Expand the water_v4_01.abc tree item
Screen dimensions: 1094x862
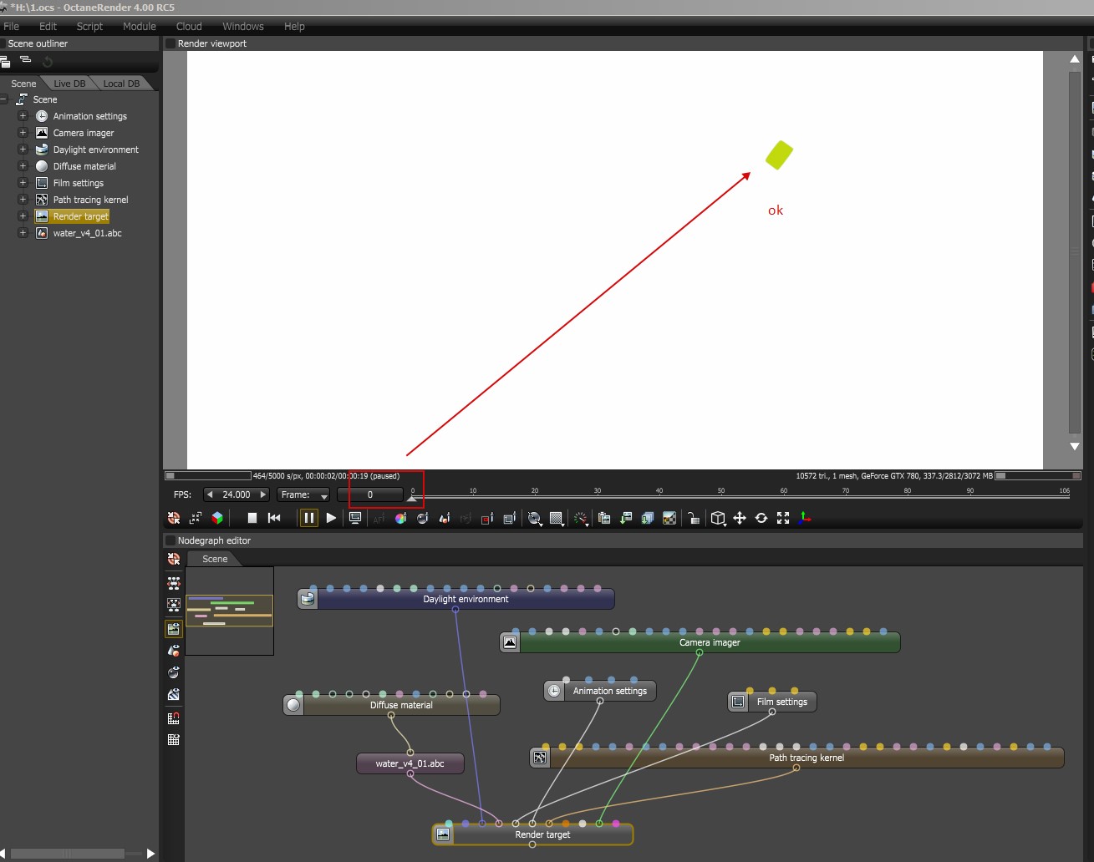(x=23, y=233)
